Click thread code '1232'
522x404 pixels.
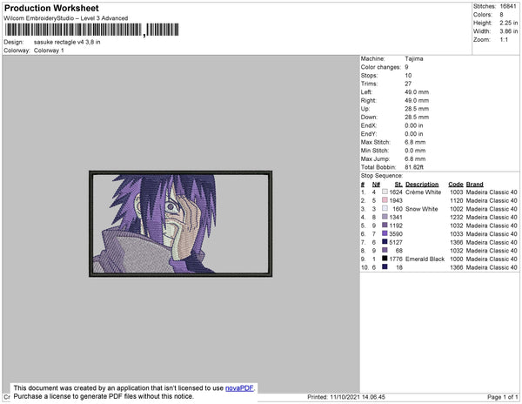point(457,217)
